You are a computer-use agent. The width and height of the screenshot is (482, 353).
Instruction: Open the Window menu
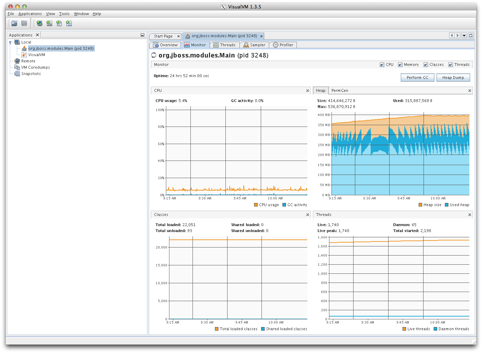81,14
